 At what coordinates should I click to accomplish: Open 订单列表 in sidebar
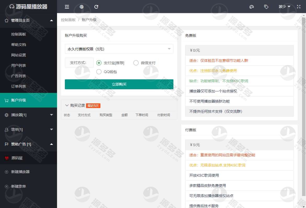coord(19,86)
